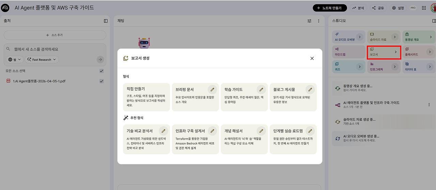Click the user profile avatar
The height and width of the screenshot is (190, 436).
click(x=433, y=7)
